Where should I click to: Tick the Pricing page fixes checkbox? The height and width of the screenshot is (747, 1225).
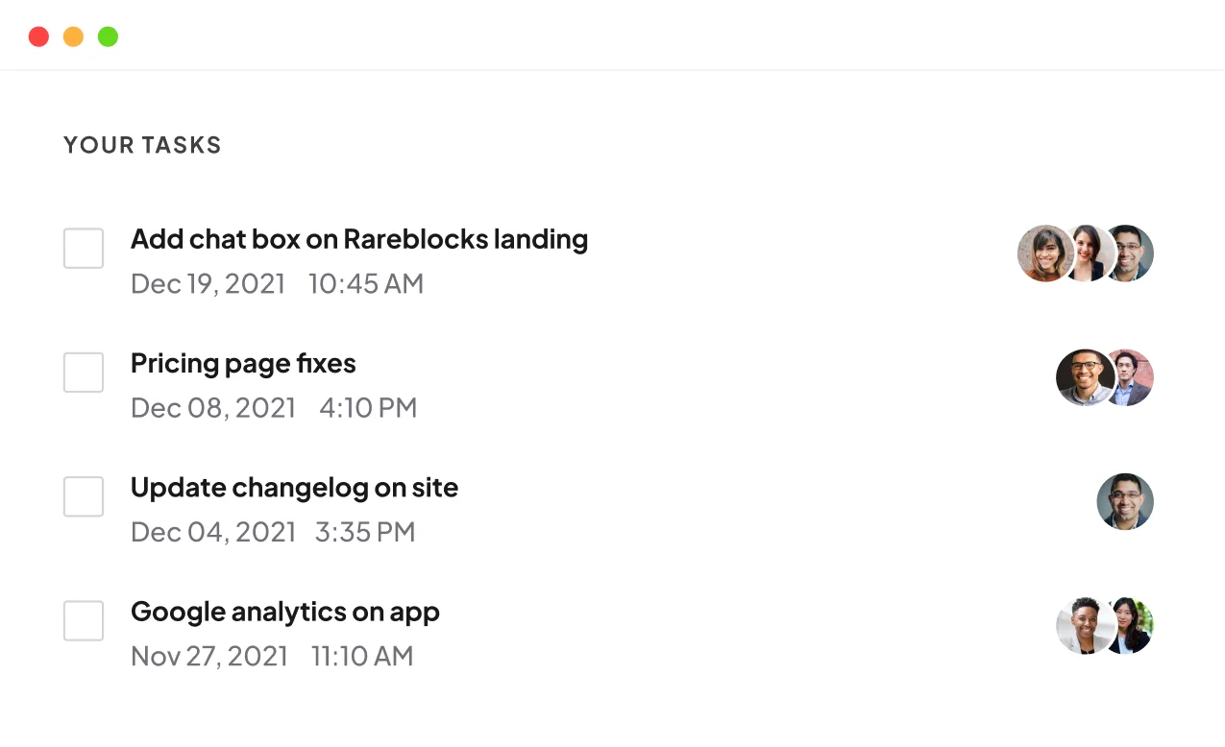click(84, 373)
